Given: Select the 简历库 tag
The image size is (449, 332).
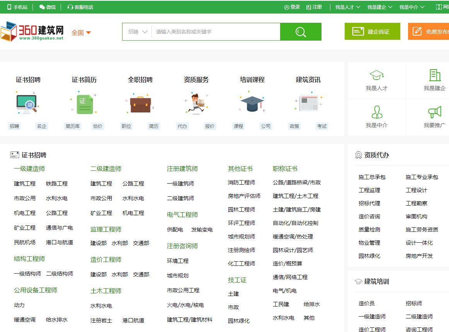Looking at the screenshot, I should pos(73,126).
